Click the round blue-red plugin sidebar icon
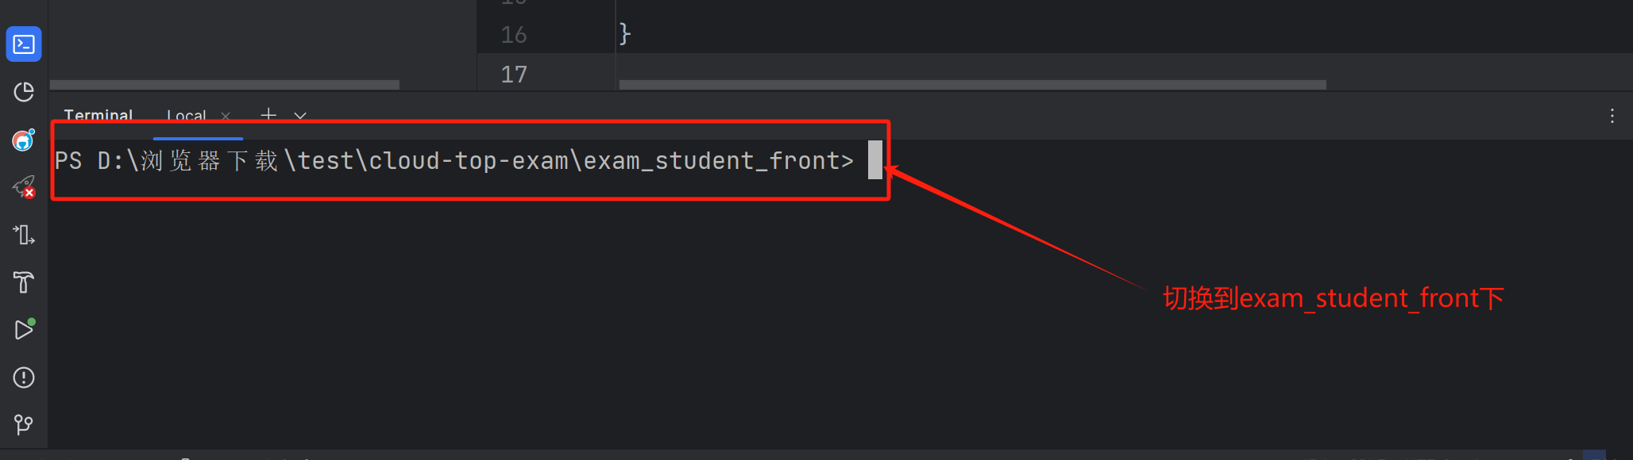Screen dimensions: 1633x460 coord(24,140)
